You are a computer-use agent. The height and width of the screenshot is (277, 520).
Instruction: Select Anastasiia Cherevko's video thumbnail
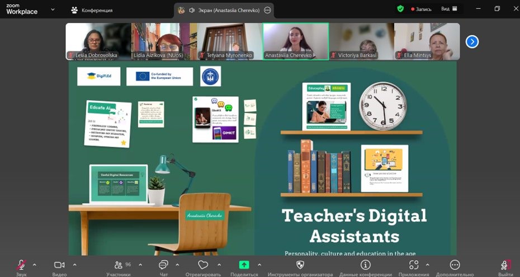tap(296, 41)
